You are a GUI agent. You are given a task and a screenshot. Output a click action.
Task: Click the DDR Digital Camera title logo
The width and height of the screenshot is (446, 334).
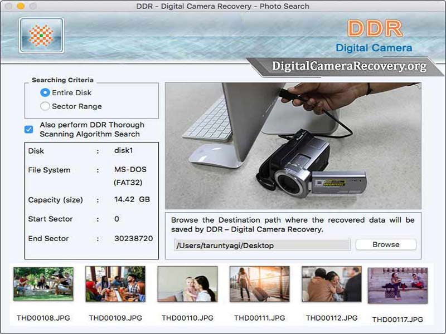[374, 36]
